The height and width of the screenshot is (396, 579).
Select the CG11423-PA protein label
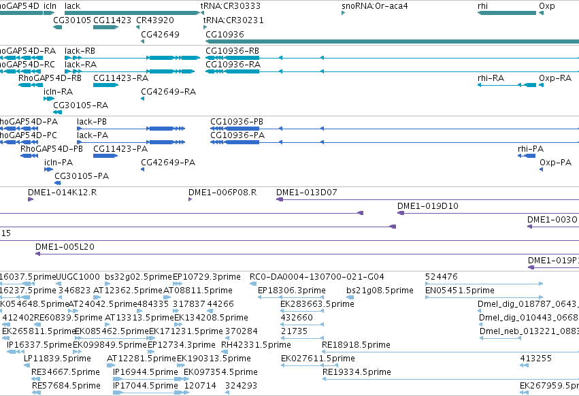point(120,149)
